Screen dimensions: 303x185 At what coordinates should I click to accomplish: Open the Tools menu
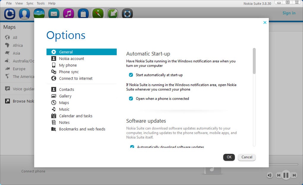[41, 3]
